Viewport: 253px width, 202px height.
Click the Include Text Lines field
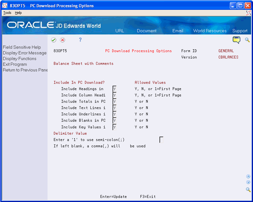[114, 108]
